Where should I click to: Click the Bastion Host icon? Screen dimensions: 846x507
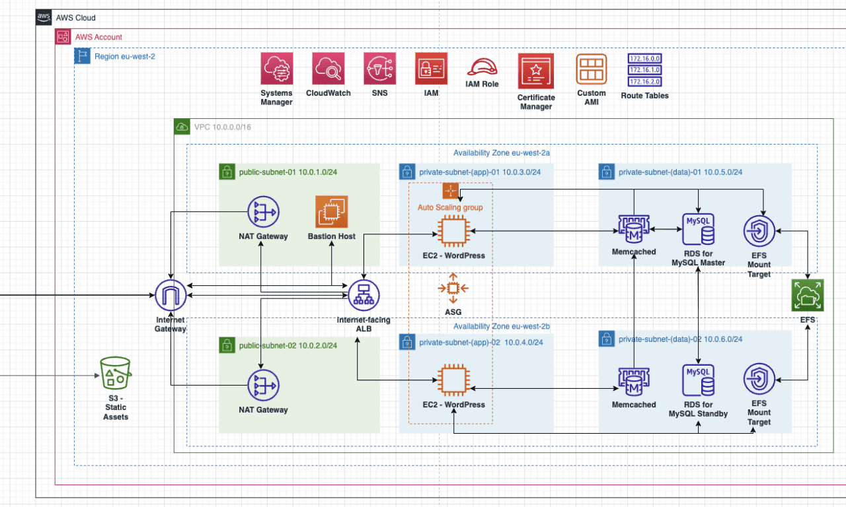(332, 212)
